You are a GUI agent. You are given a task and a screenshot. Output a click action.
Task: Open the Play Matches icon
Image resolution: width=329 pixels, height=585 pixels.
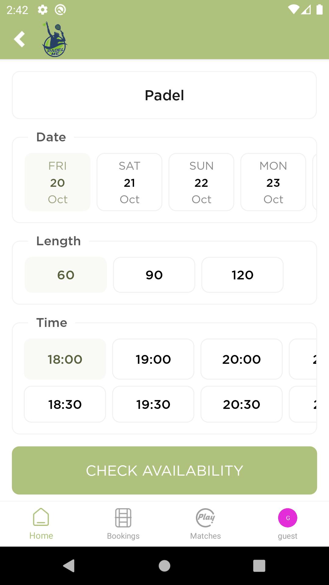click(205, 518)
